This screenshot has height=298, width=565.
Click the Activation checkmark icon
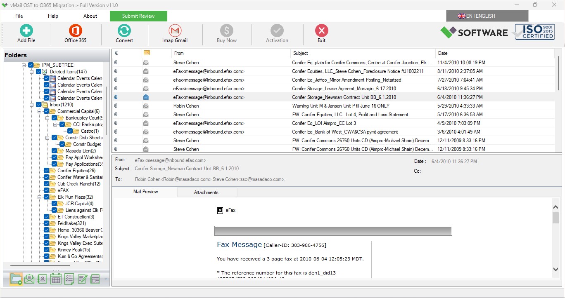pos(277,31)
